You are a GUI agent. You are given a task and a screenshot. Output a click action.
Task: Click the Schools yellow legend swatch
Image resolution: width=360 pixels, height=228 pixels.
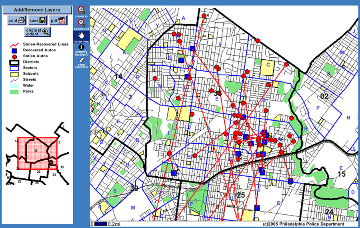[x=14, y=74]
